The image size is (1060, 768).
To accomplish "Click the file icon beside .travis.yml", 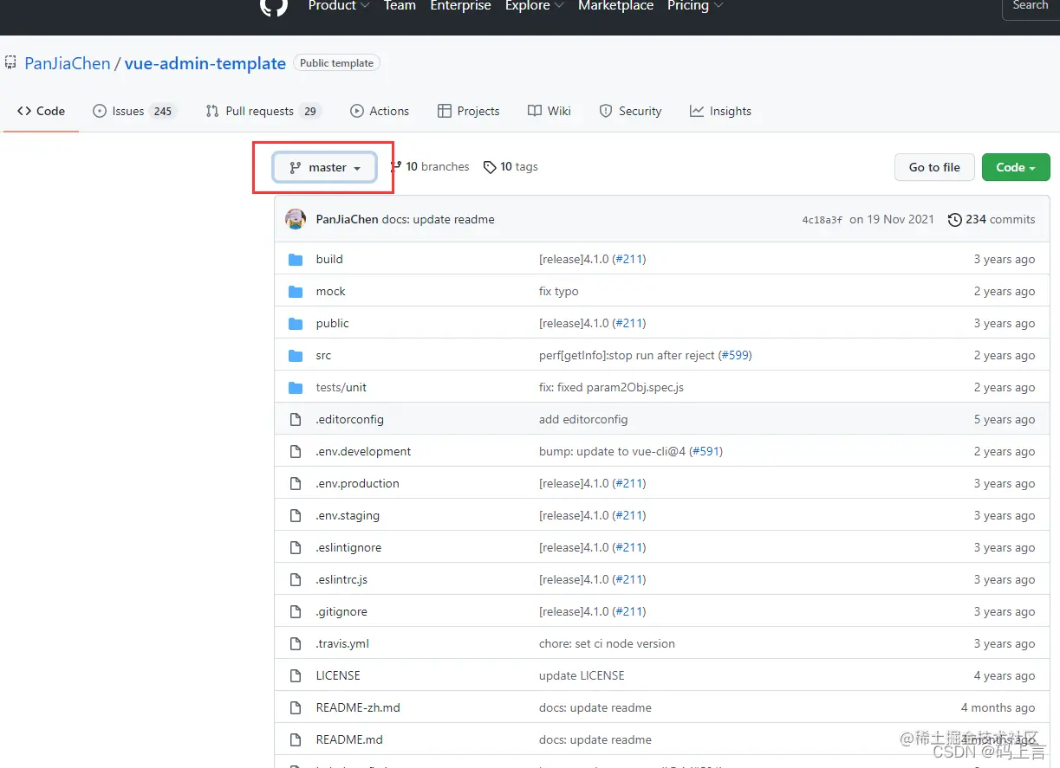I will point(296,643).
